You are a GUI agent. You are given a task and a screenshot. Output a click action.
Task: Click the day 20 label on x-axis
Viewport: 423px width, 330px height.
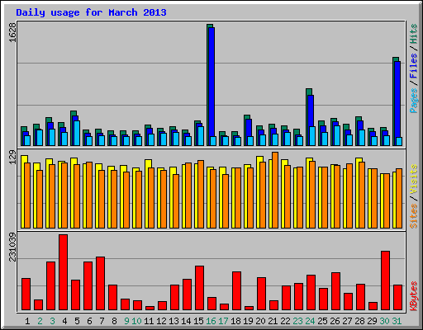coord(260,321)
